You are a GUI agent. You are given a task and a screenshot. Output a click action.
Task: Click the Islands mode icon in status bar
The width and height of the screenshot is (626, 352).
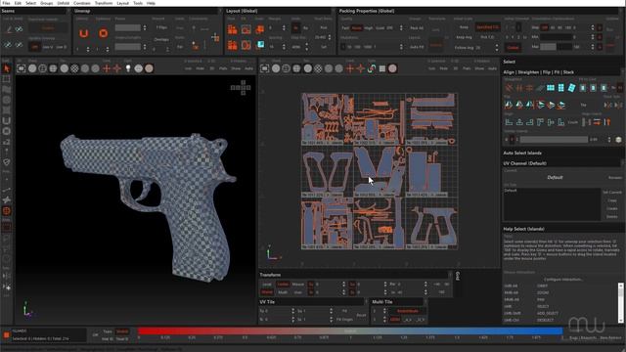coord(7,334)
